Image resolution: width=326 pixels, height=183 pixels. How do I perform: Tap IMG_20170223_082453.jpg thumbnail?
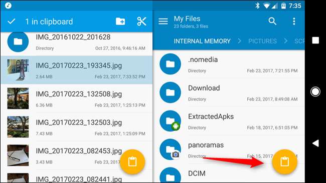click(18, 155)
